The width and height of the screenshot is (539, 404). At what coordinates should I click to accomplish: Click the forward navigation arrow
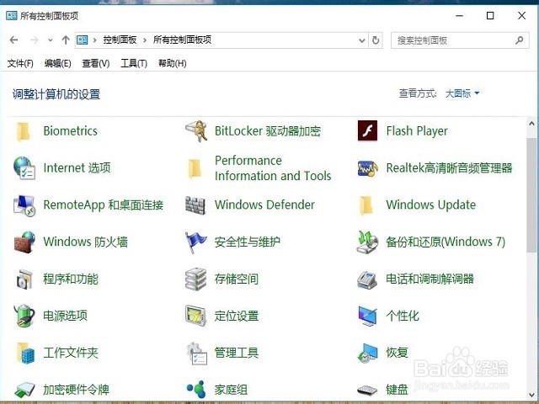click(x=34, y=40)
